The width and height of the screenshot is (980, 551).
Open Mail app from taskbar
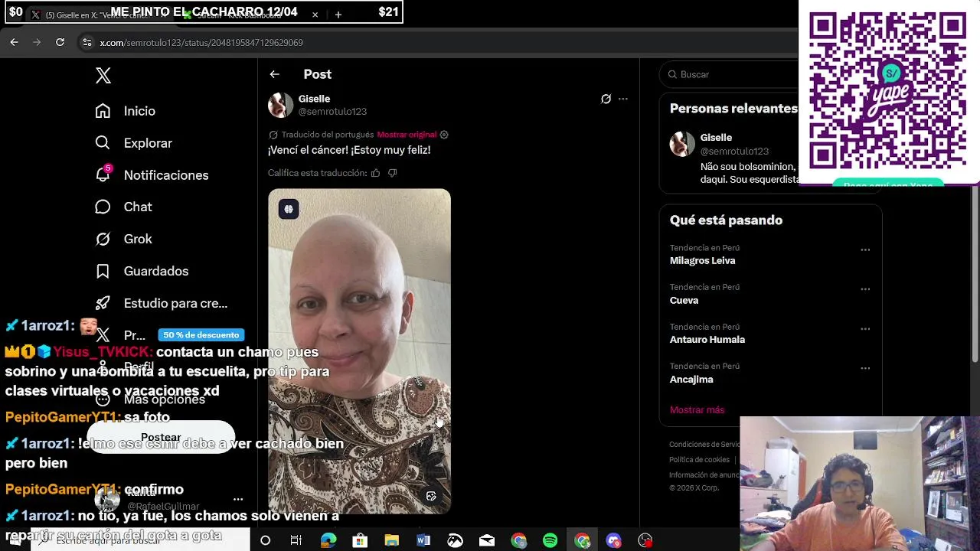pyautogui.click(x=487, y=540)
